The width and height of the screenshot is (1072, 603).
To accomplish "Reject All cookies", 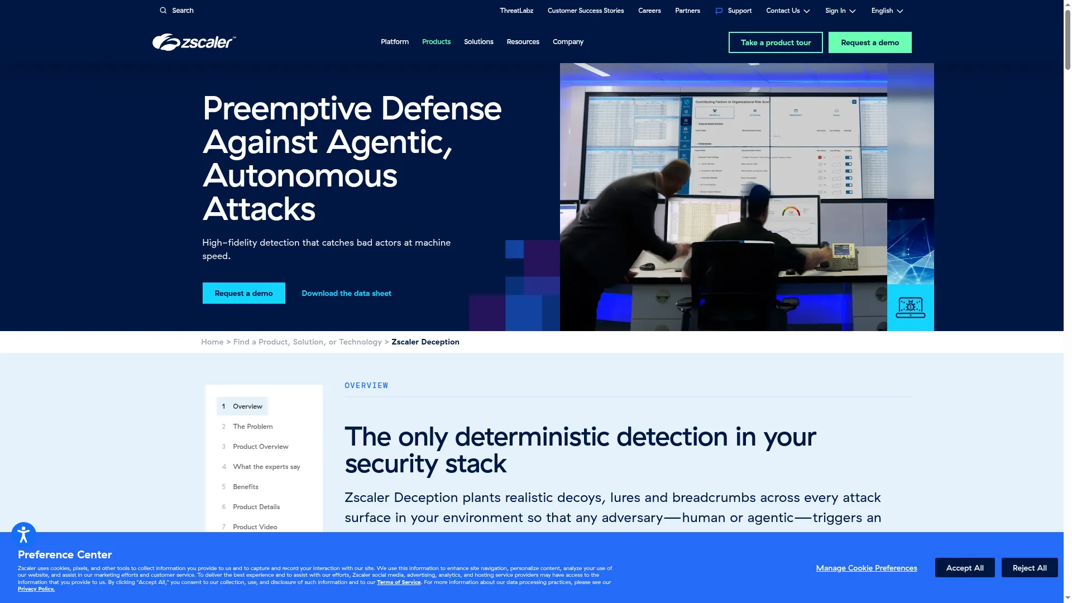I will pos(1029,568).
